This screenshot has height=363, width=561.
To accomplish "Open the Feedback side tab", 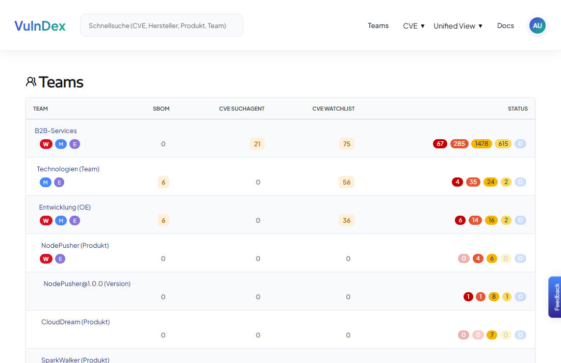I will click(555, 297).
